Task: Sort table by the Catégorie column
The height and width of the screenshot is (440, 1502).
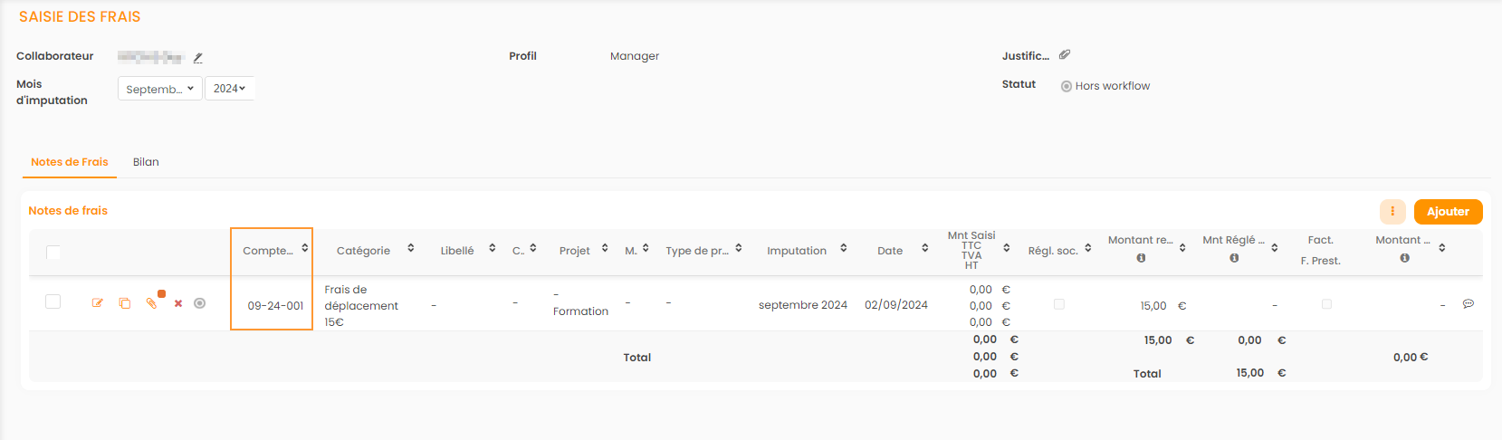Action: pos(411,248)
